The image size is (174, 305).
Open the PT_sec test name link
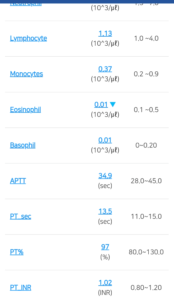21,216
